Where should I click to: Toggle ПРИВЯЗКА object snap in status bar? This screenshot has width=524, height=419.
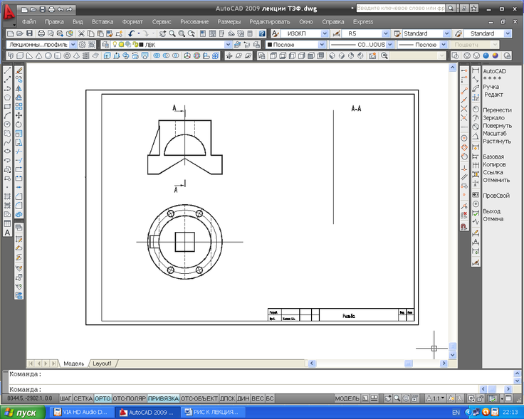(x=164, y=398)
